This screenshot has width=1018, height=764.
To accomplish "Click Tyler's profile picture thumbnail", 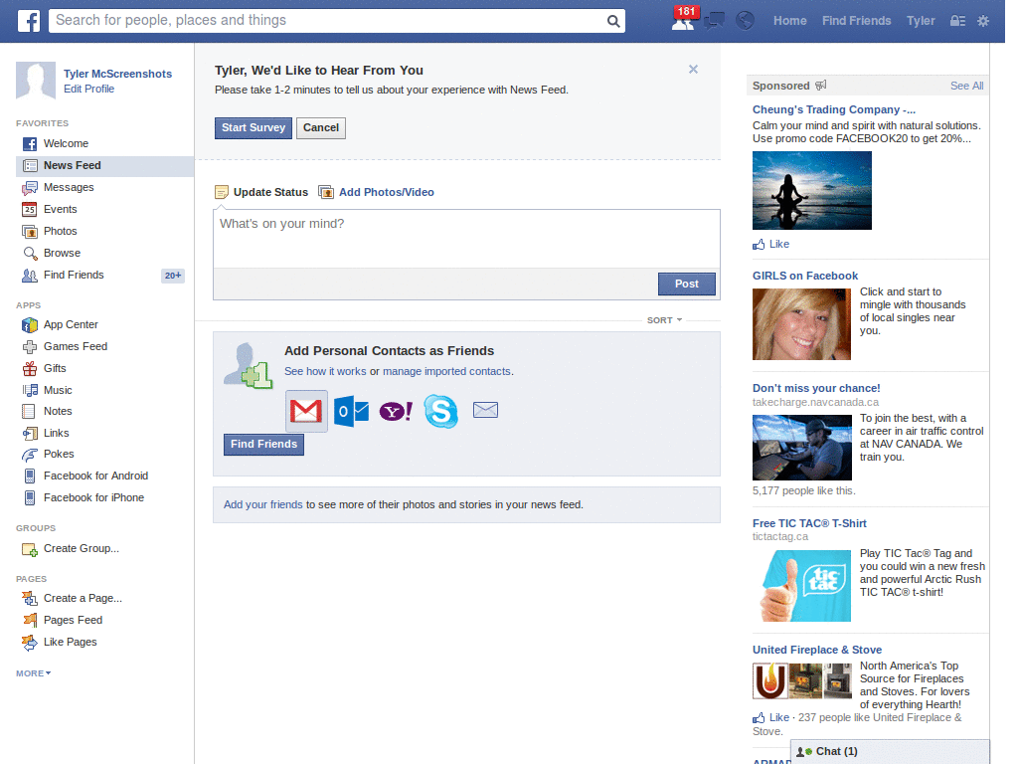I will click(36, 81).
